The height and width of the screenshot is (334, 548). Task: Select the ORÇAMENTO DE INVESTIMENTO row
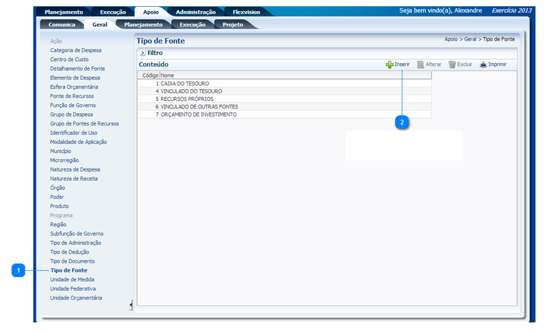point(199,115)
